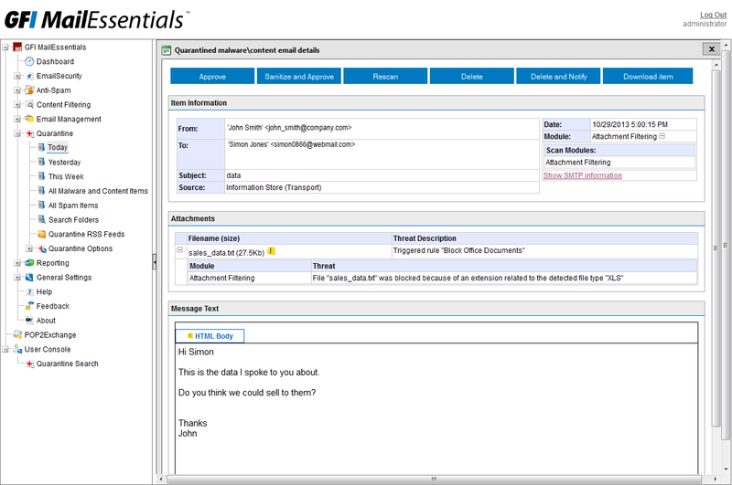Click the Search Folders icon
This screenshot has height=485, width=732.
pos(41,219)
